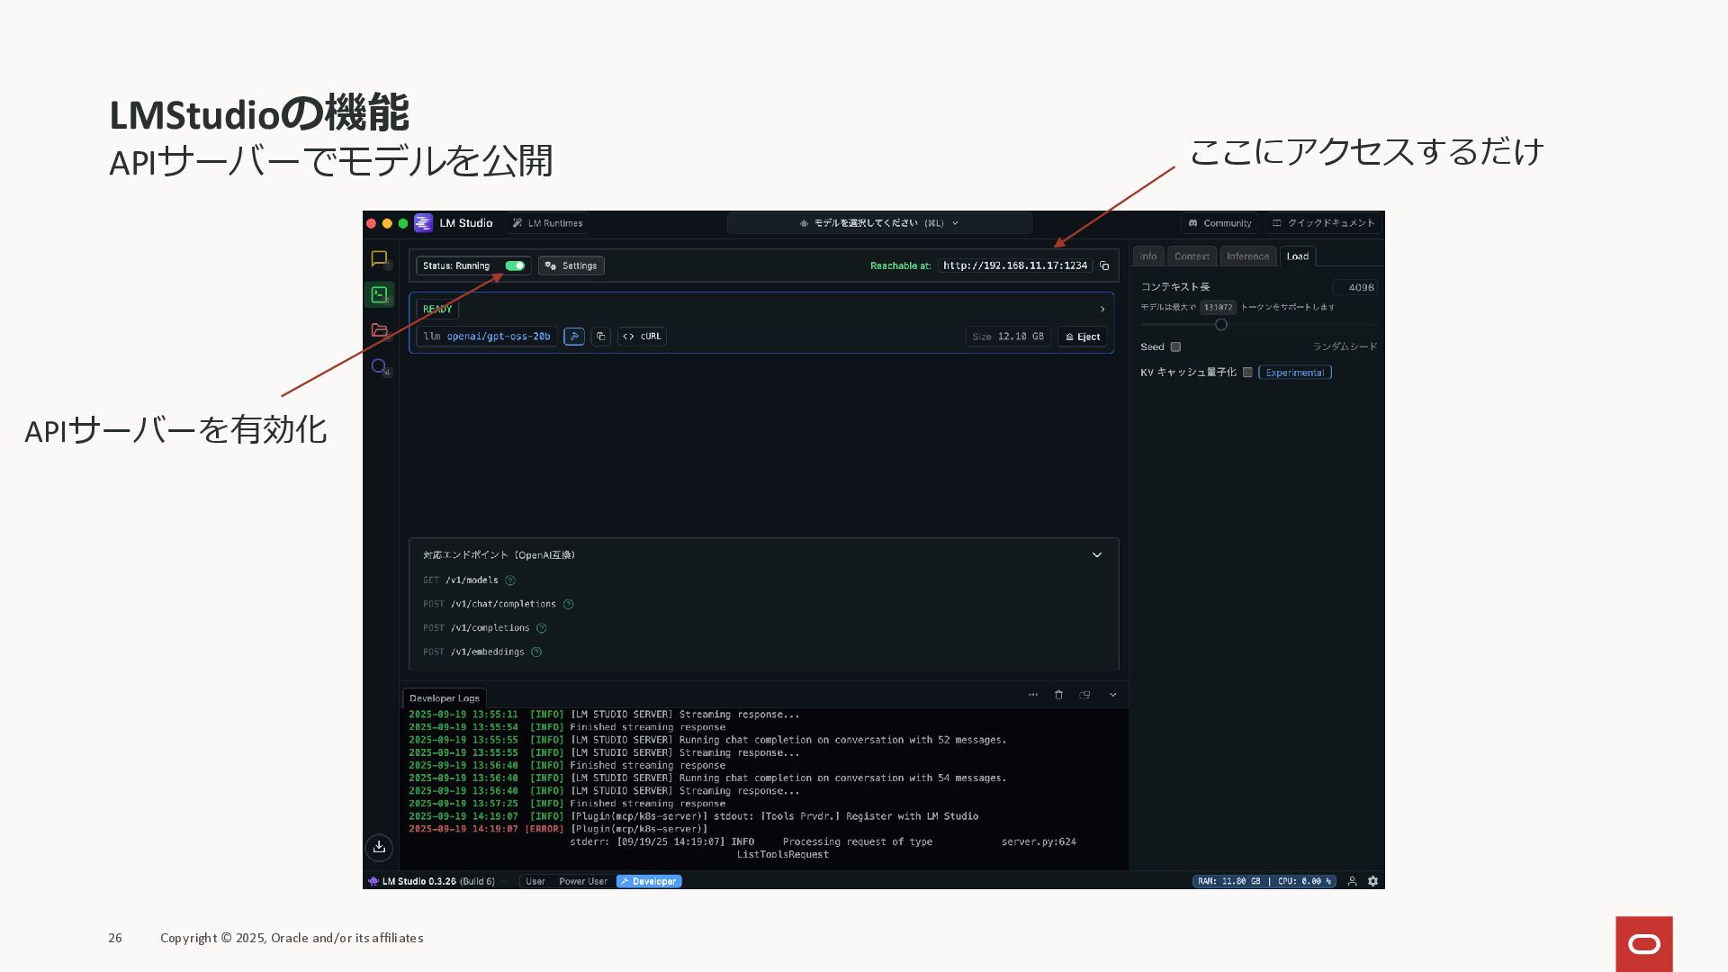The image size is (1728, 972).
Task: Open the model selection dropdown
Action: (x=879, y=223)
